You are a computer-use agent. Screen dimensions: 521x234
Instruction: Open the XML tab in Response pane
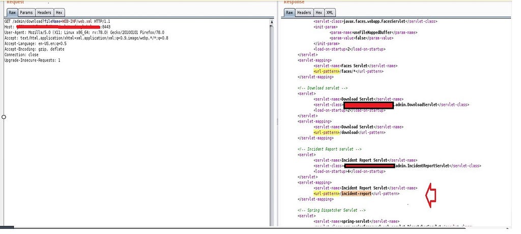(x=330, y=13)
